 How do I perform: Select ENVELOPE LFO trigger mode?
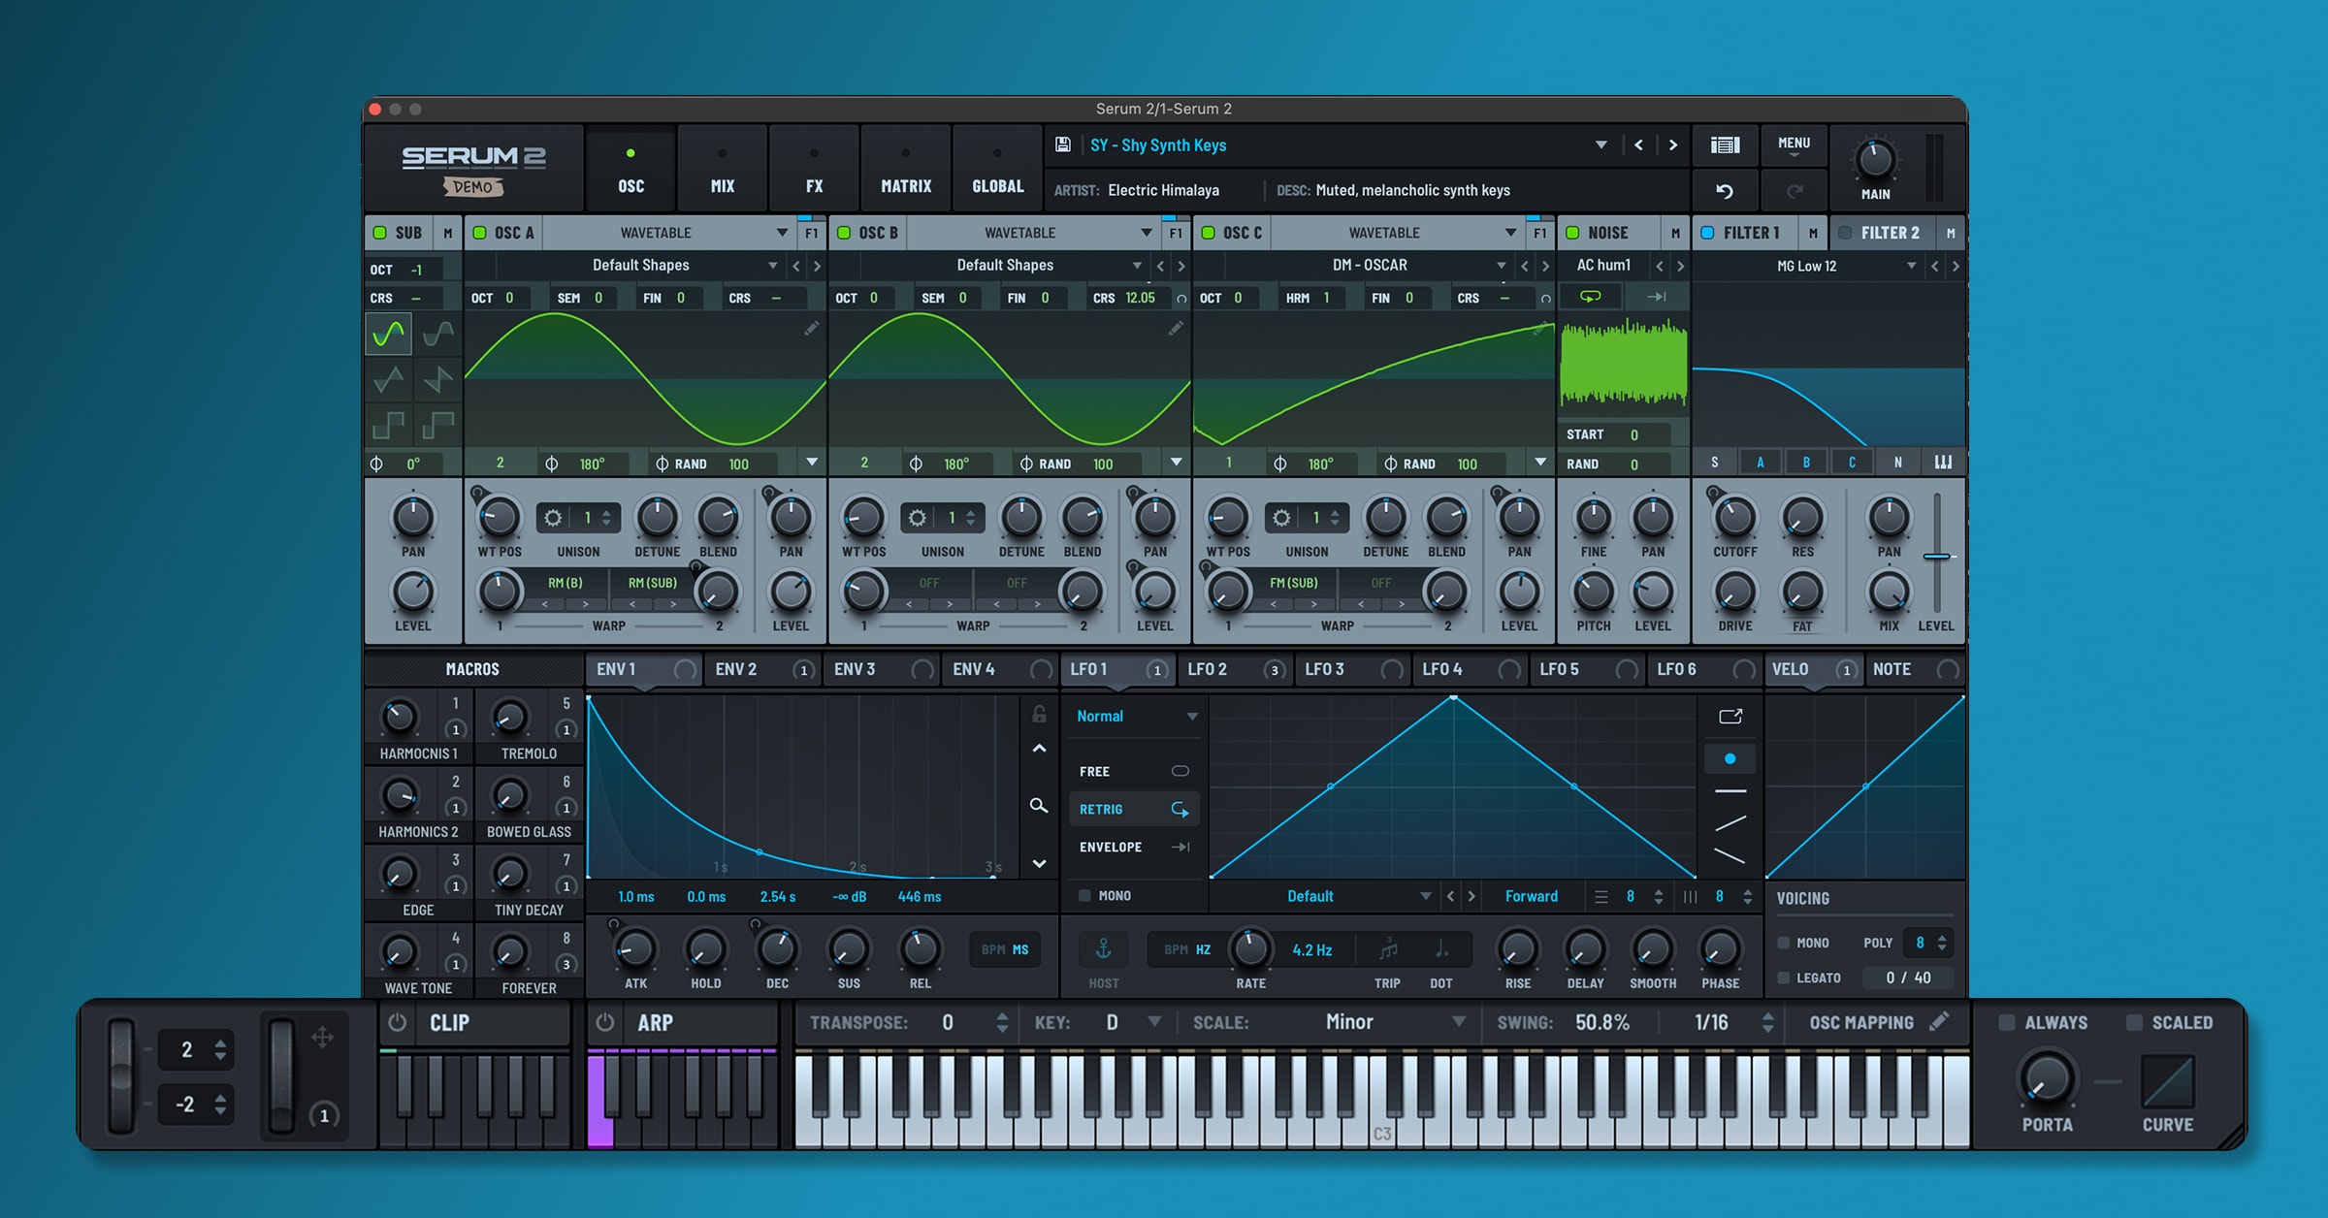(x=1133, y=847)
